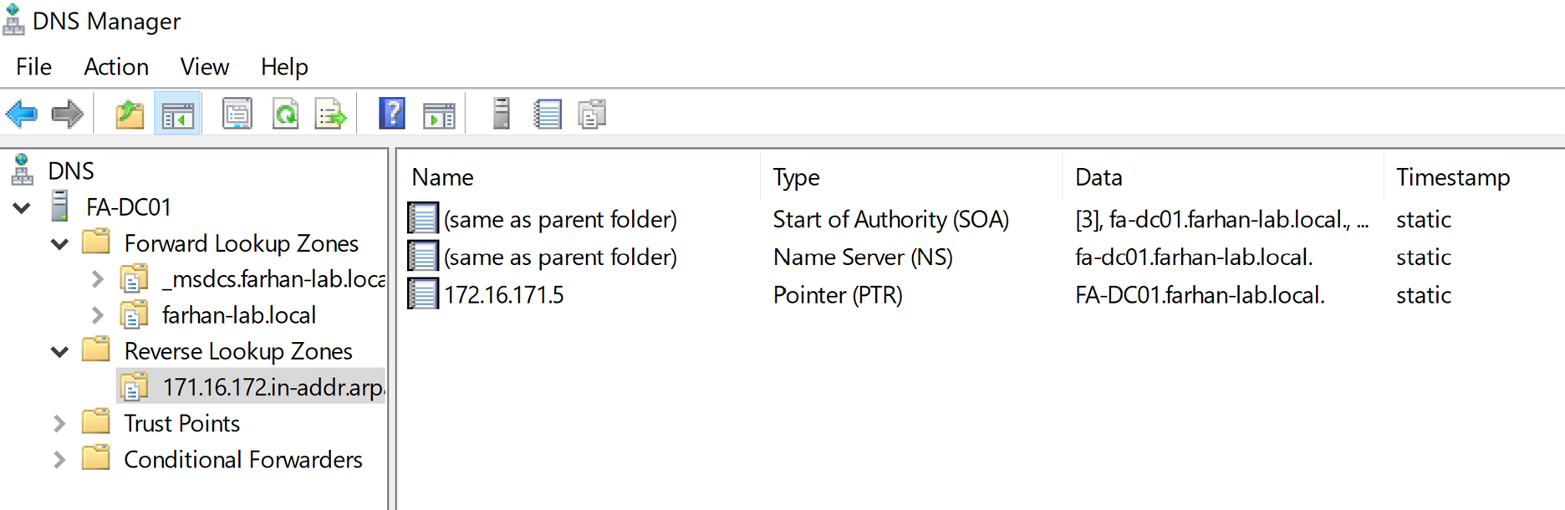Click the New Record notepad toolbar icon
This screenshot has height=510, width=1565.
click(x=548, y=114)
